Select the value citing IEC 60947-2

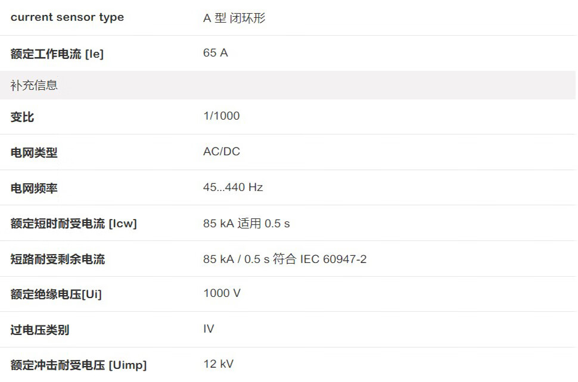[285, 259]
